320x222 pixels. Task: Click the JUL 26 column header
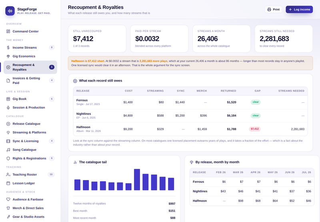click(306, 172)
